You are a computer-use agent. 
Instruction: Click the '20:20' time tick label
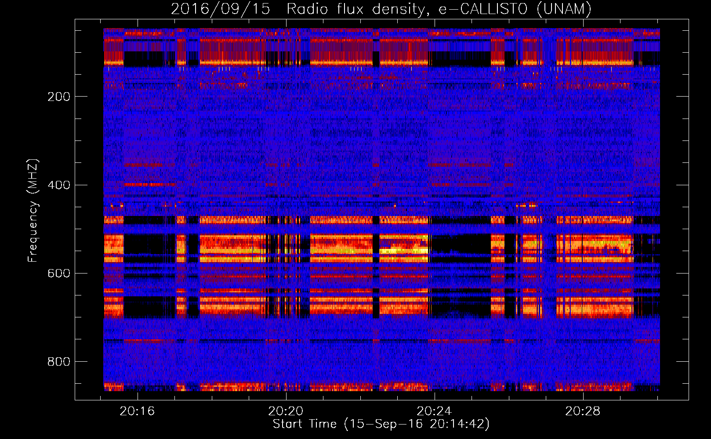point(286,411)
